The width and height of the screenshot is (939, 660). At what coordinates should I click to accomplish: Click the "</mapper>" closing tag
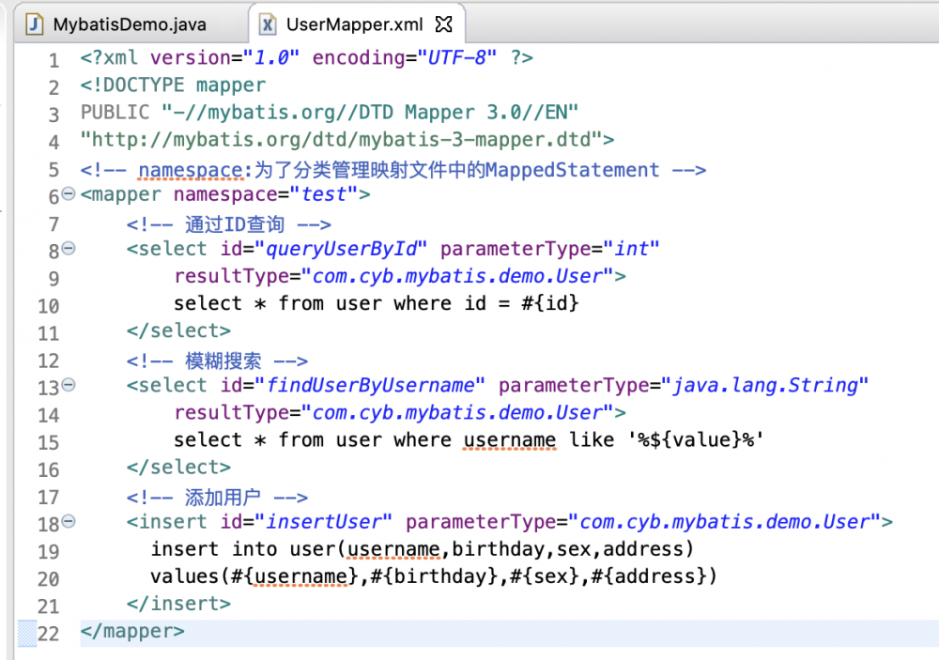132,631
